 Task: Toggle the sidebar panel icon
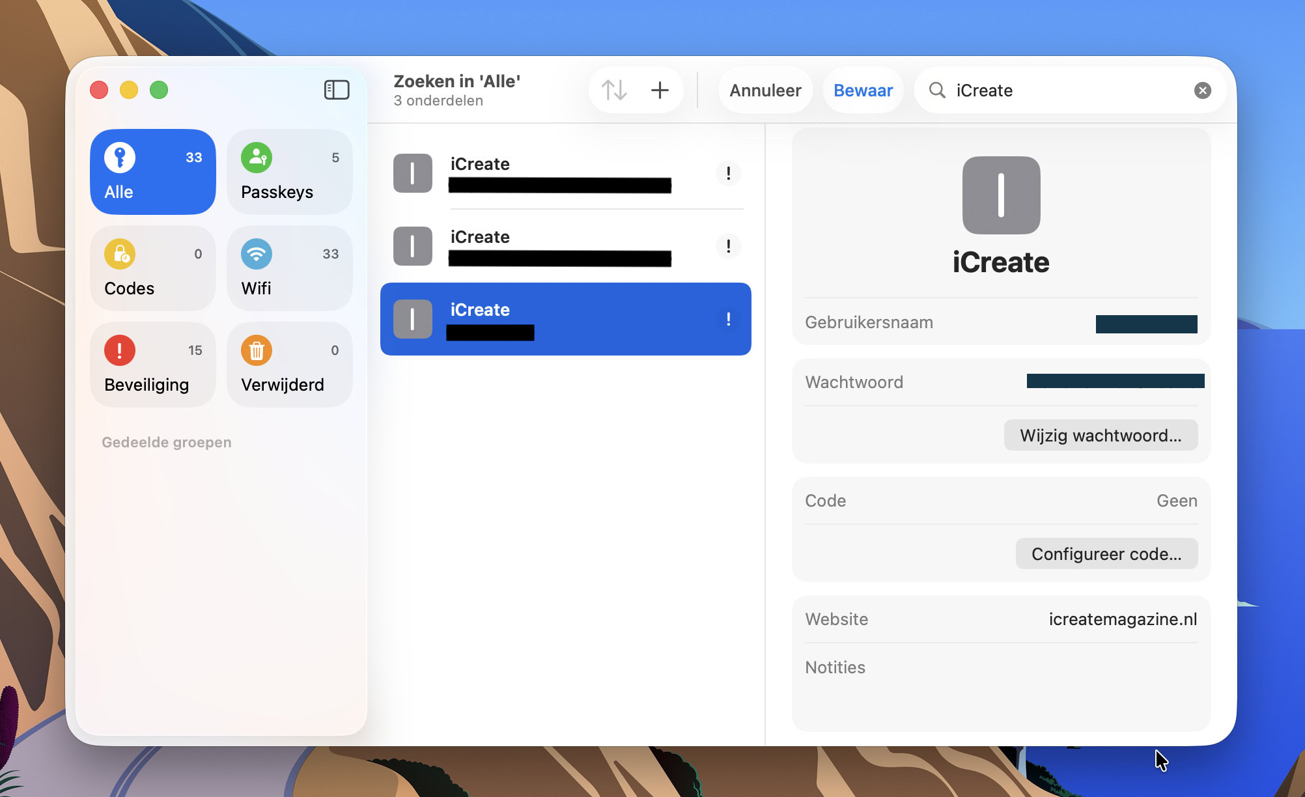[x=337, y=90]
